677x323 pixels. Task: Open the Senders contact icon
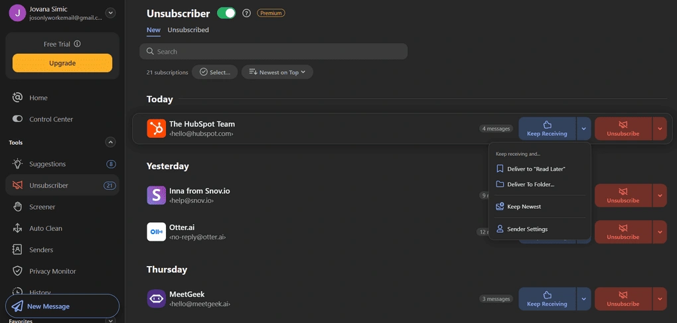click(17, 249)
